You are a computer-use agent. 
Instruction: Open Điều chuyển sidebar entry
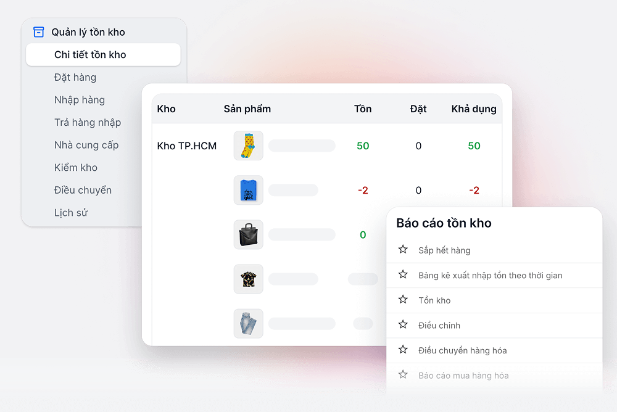pos(83,190)
